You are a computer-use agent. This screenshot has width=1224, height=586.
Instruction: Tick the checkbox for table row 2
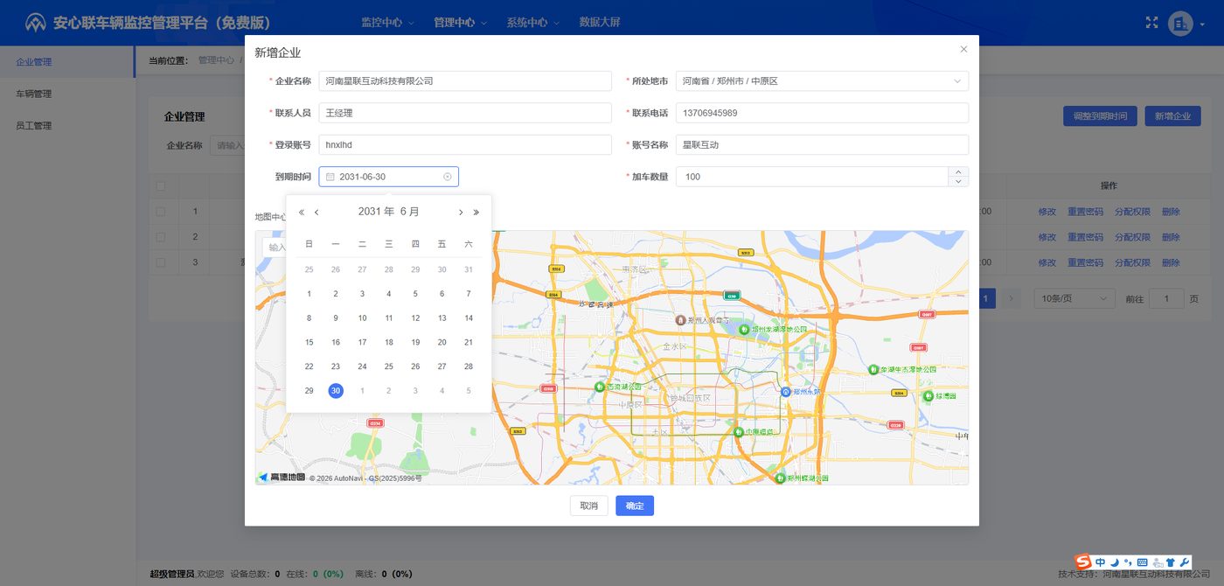click(160, 237)
